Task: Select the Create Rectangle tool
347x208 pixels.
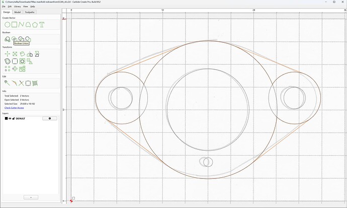Action: [15, 25]
